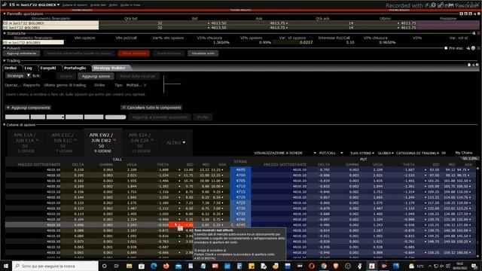Collapse the Pannello quotazioni section
The width and height of the screenshot is (482, 271).
[5, 14]
